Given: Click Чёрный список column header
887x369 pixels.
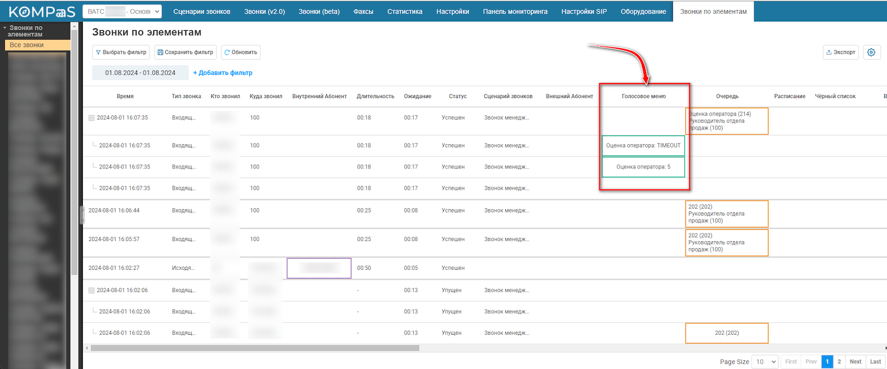Looking at the screenshot, I should click(x=835, y=96).
